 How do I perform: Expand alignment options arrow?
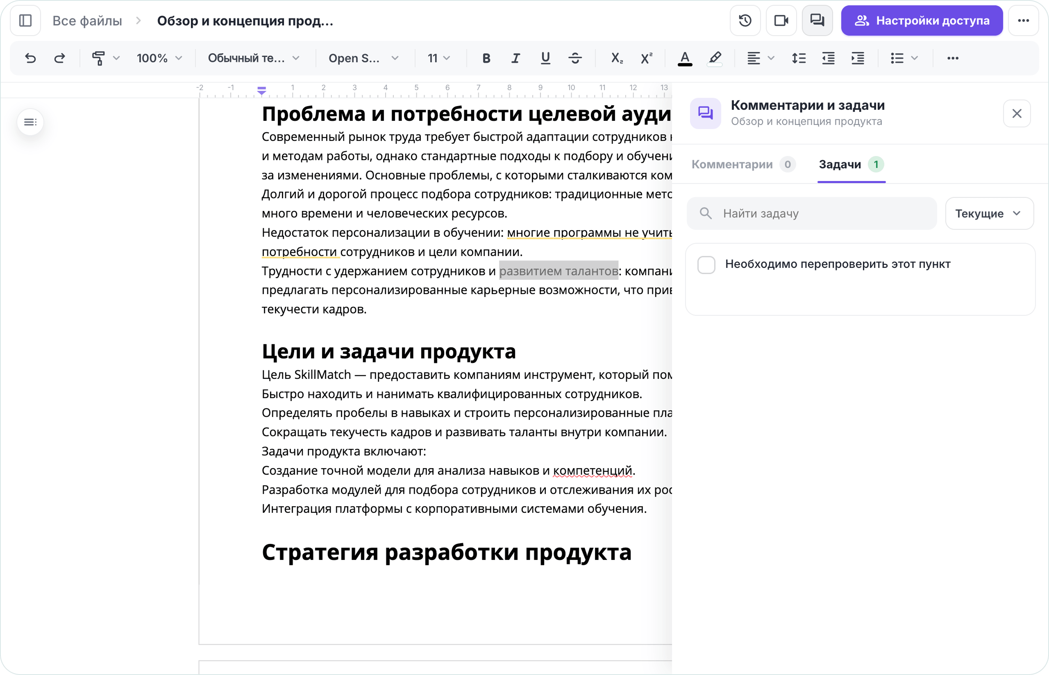(771, 58)
